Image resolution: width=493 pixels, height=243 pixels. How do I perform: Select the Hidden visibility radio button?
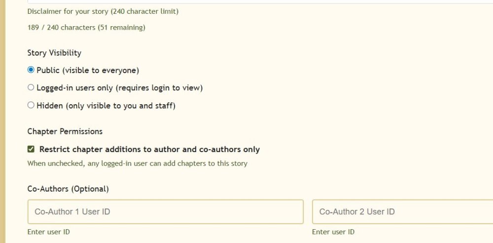31,105
